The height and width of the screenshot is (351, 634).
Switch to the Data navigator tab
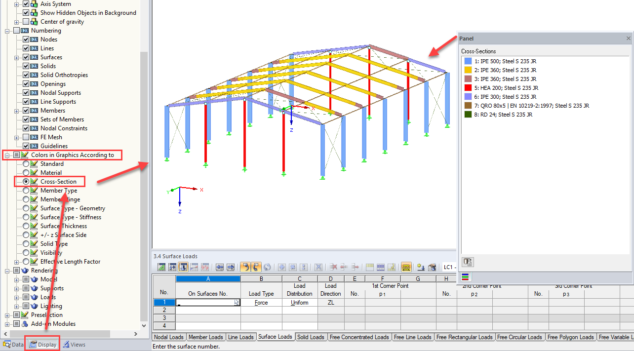[13, 345]
